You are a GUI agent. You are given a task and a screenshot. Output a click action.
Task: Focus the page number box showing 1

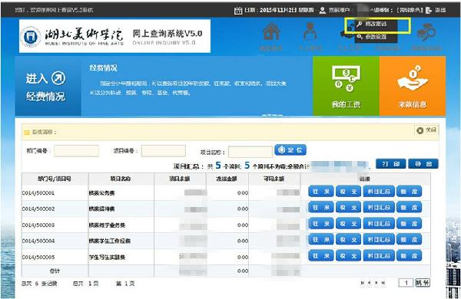tap(406, 283)
